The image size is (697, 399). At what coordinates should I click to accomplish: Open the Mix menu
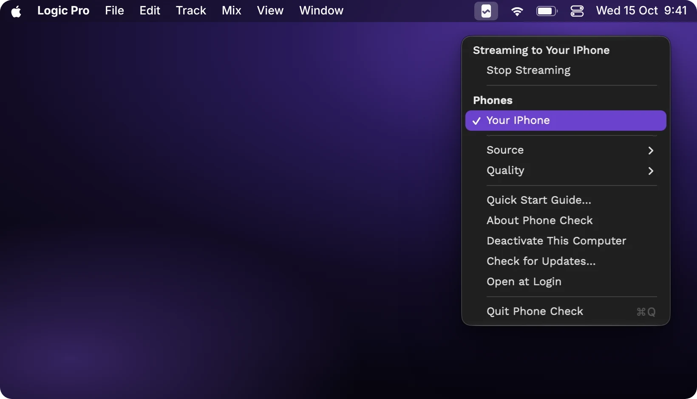(232, 11)
